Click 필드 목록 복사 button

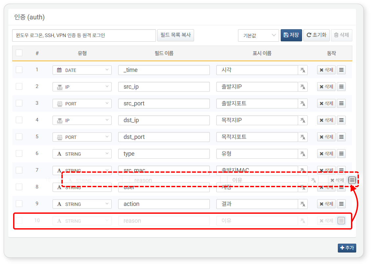[176, 35]
